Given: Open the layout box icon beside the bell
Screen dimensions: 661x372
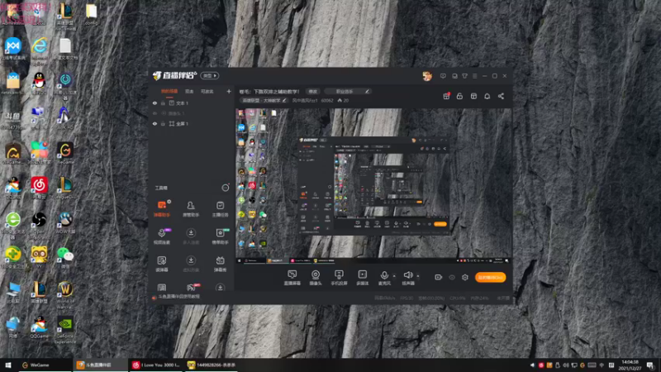Looking at the screenshot, I should pyautogui.click(x=473, y=96).
